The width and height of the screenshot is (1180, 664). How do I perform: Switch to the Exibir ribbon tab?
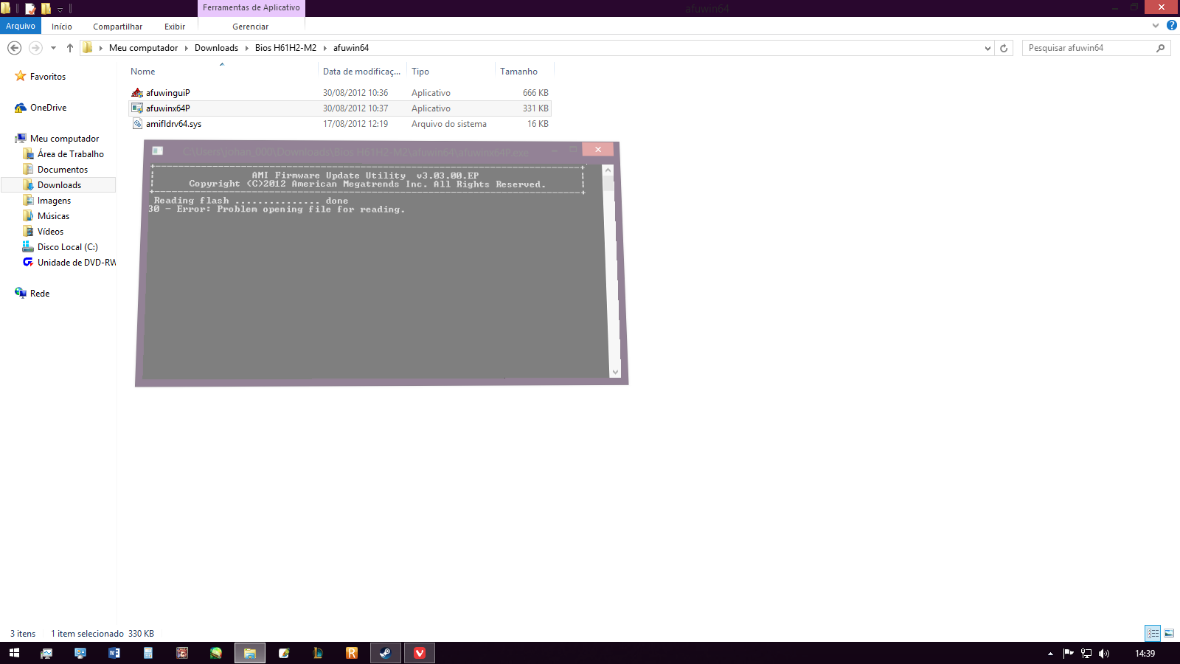coord(175,27)
